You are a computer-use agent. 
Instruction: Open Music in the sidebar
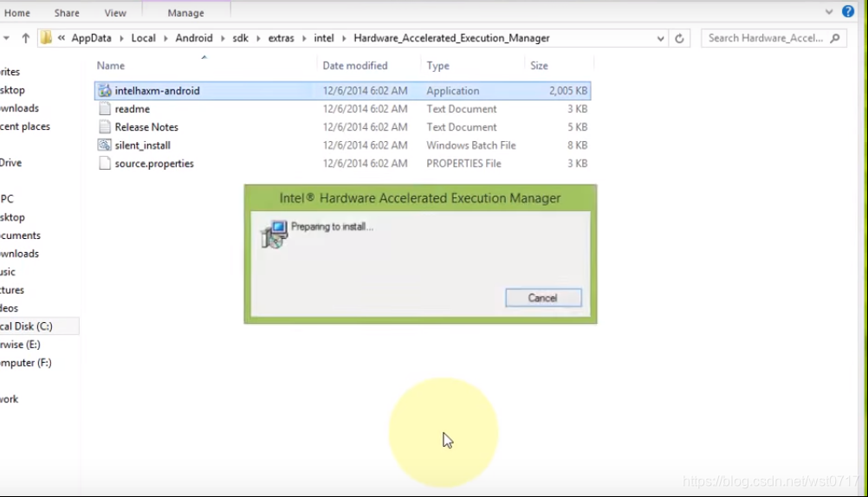pos(8,272)
